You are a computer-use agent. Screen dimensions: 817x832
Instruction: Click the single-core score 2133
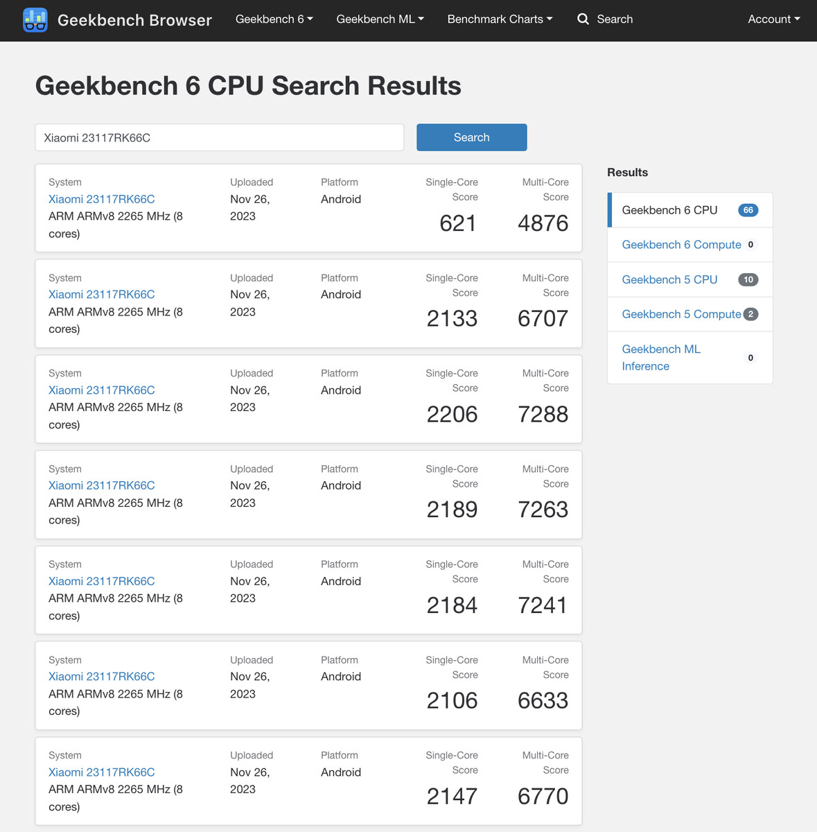point(453,319)
